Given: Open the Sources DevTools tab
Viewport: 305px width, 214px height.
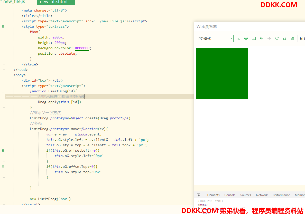Looking at the screenshot, I should point(245,195).
